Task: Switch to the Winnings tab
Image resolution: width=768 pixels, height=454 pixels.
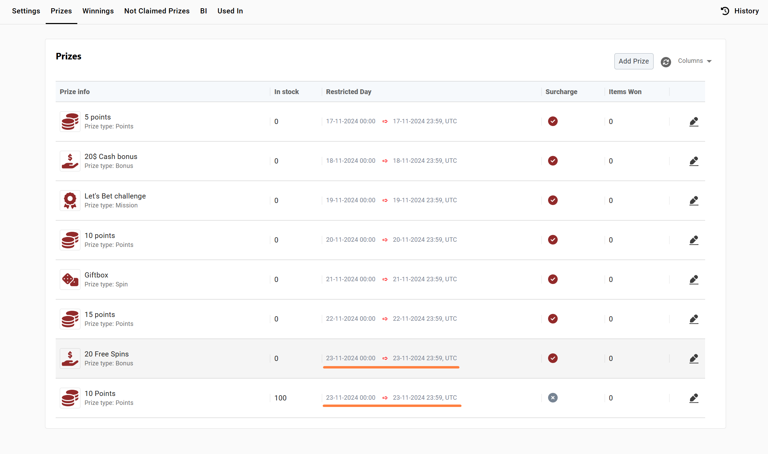Action: click(x=98, y=11)
